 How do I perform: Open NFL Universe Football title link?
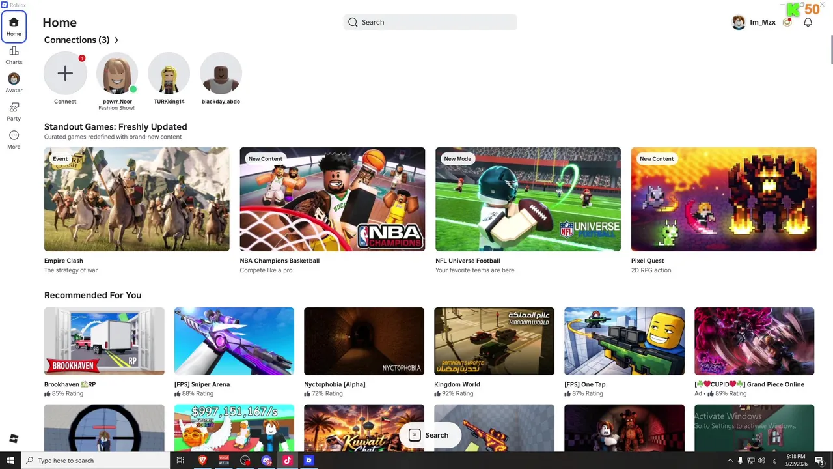coord(468,261)
